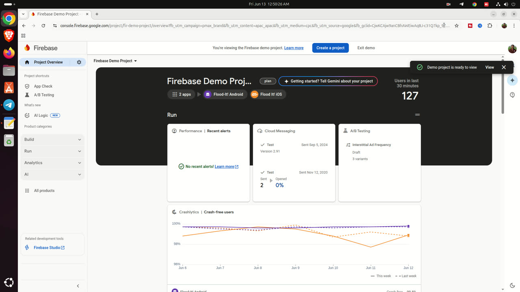This screenshot has height=292, width=520.
Task: Open system volume icon in top bar
Action: pyautogui.click(x=506, y=4)
